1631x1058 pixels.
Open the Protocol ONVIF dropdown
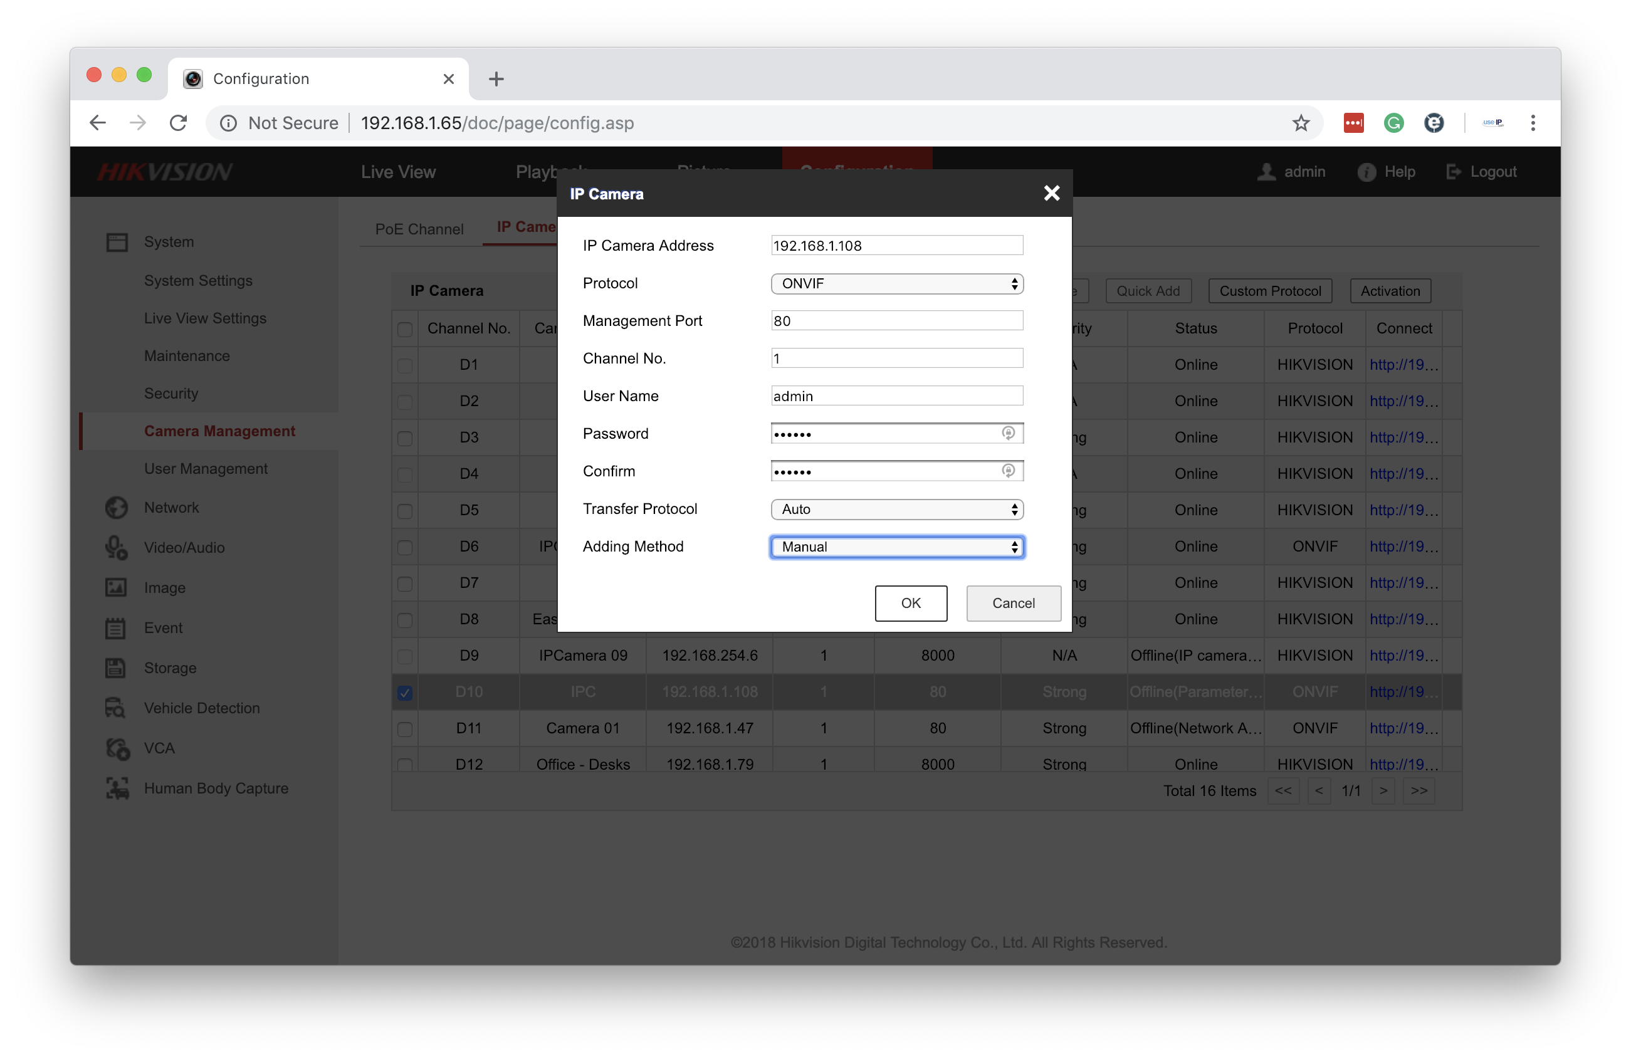tap(896, 284)
